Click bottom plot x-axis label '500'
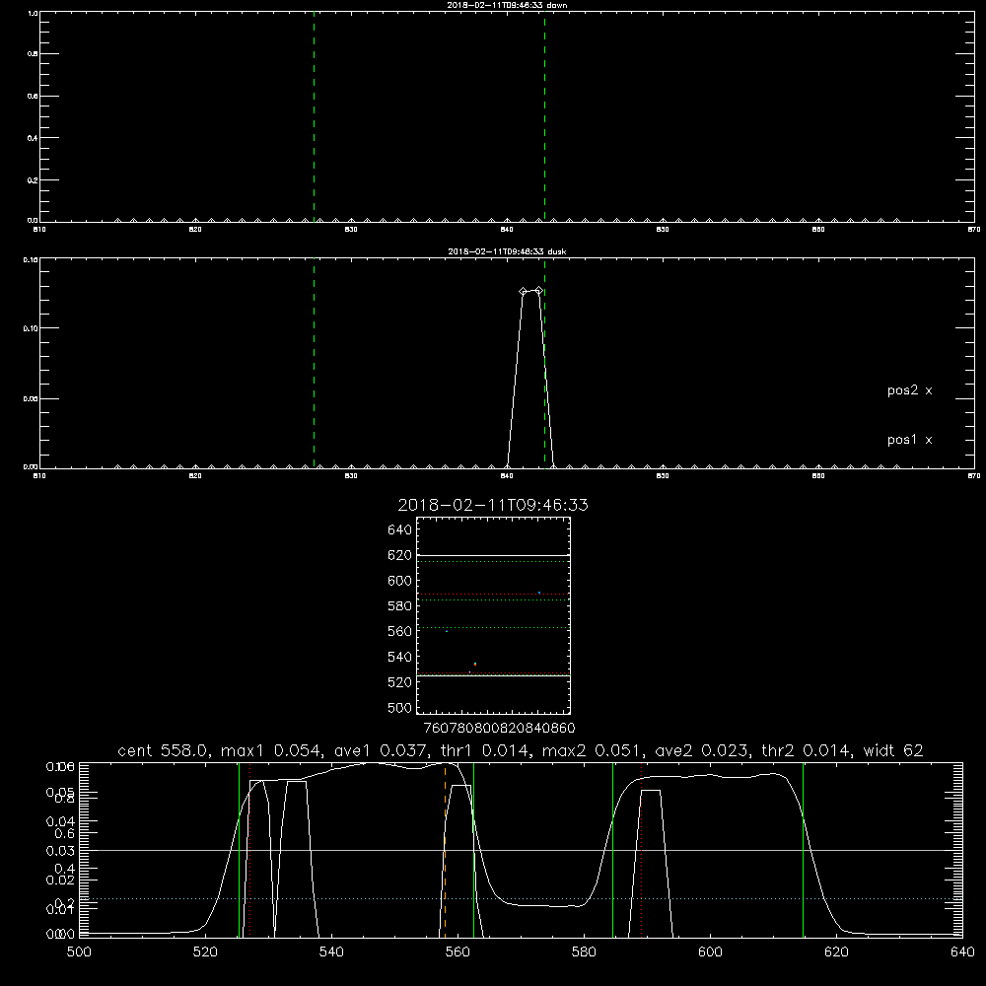Screen dimensions: 986x986 (x=79, y=952)
